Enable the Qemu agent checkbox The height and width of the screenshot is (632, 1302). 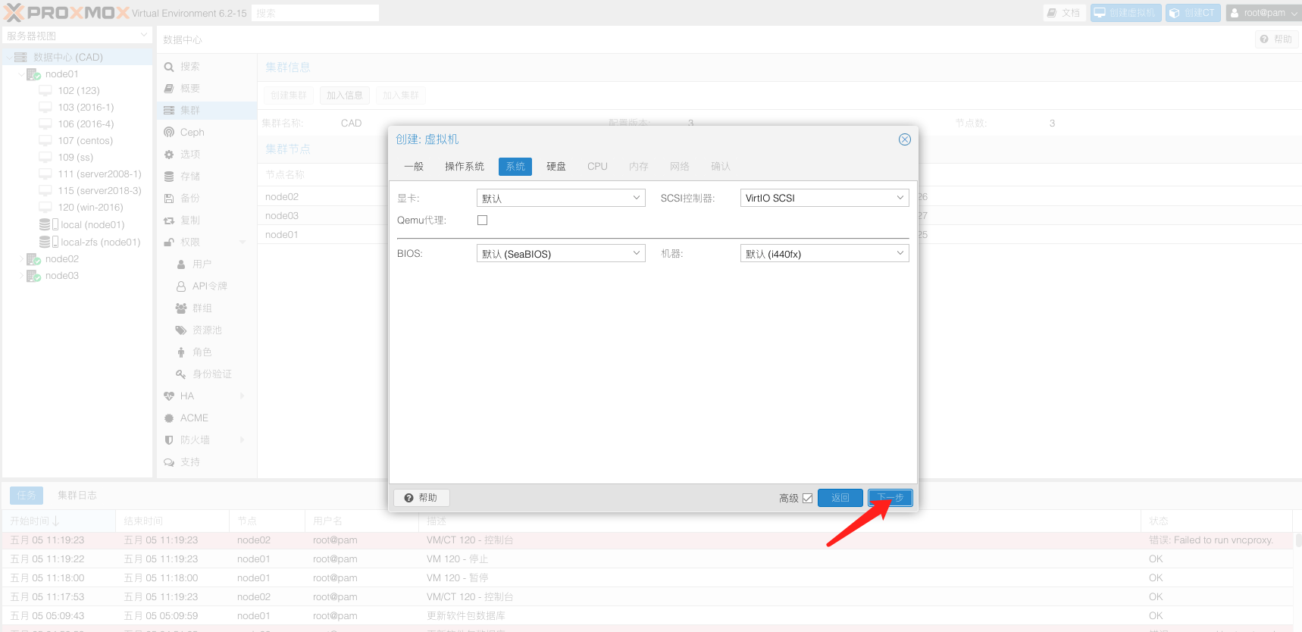[482, 221]
